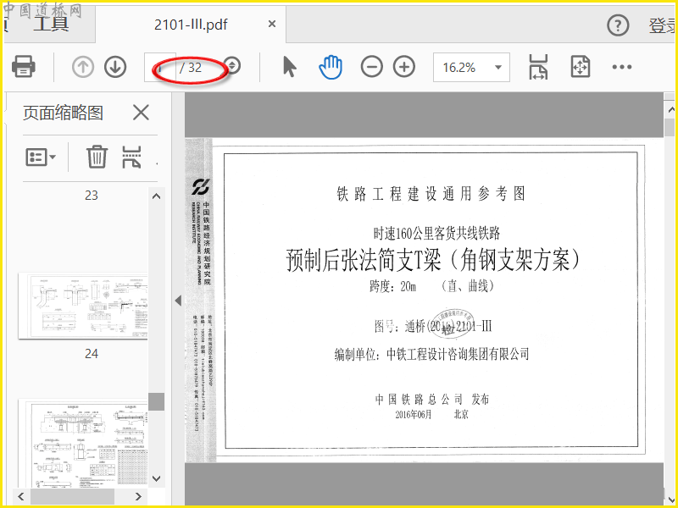Close the 2101-III.pdf tab
678x508 pixels.
pyautogui.click(x=272, y=24)
